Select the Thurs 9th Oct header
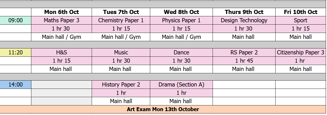Image resolution: width=327 pixels, height=115 pixels. pyautogui.click(x=244, y=12)
